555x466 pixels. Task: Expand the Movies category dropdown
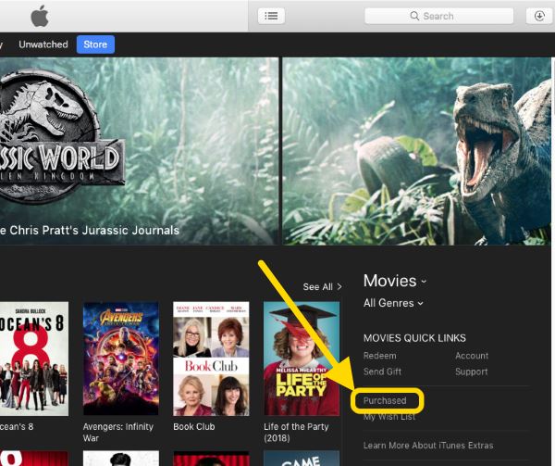click(x=395, y=281)
